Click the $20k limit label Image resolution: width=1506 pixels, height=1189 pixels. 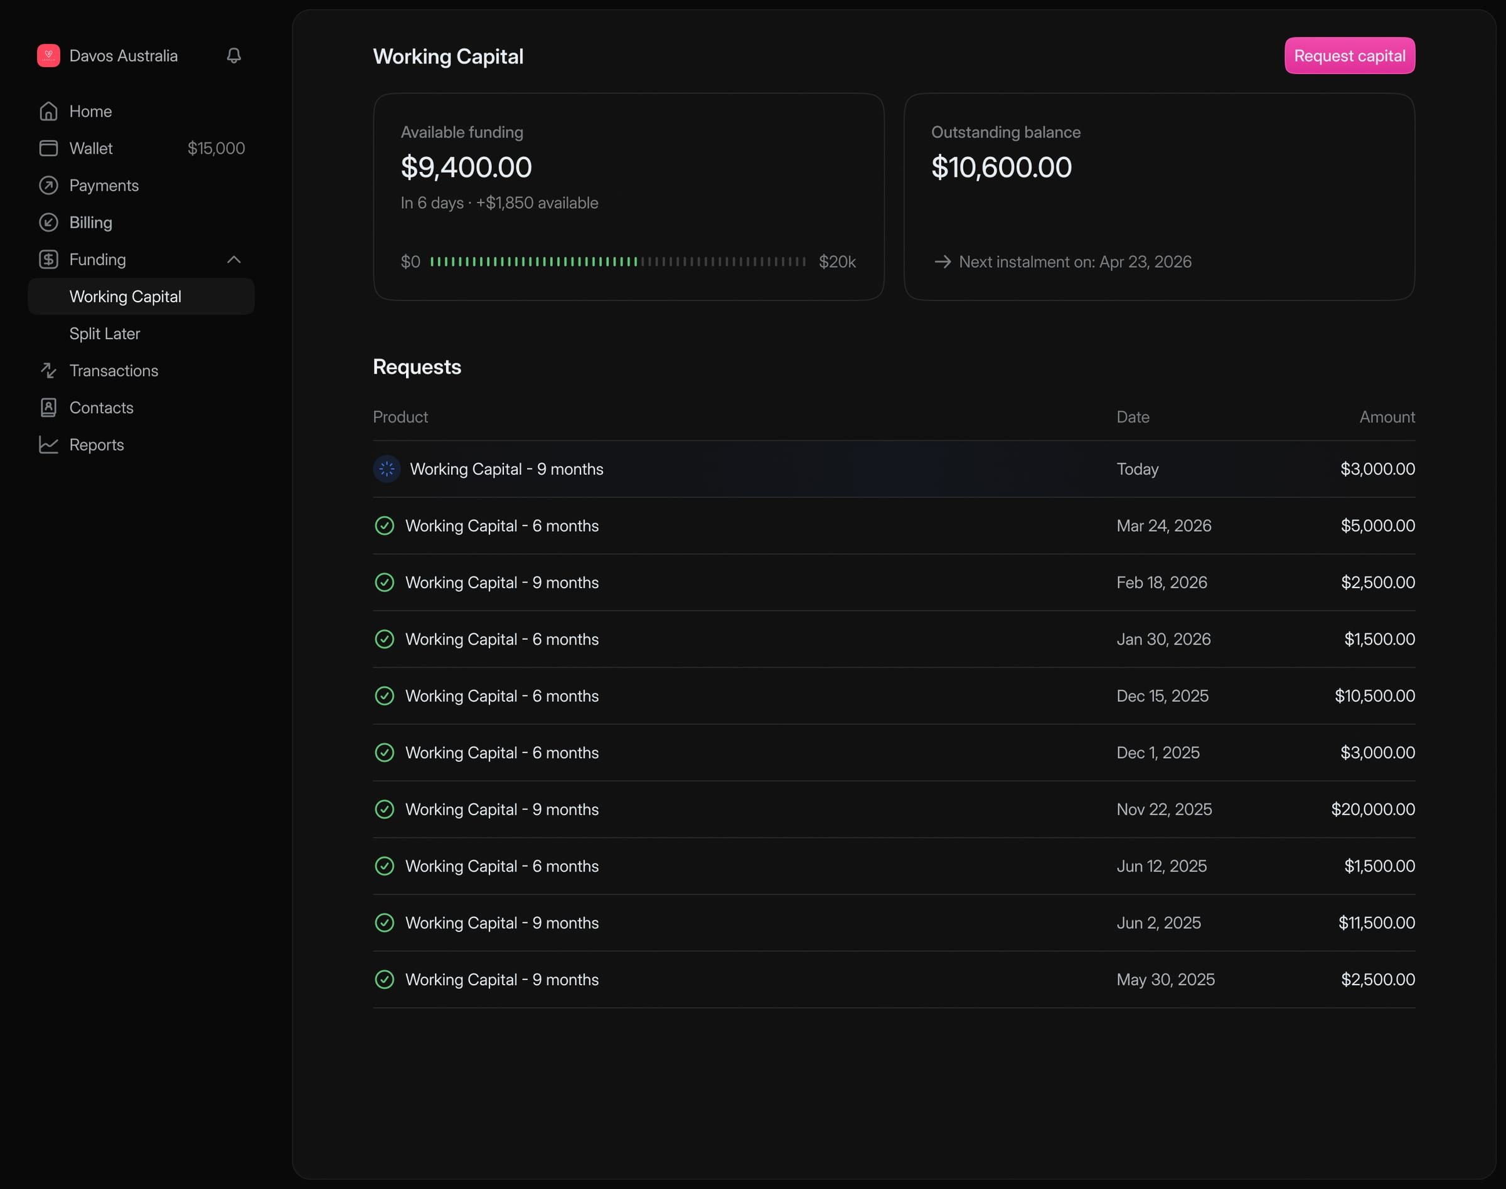(836, 262)
